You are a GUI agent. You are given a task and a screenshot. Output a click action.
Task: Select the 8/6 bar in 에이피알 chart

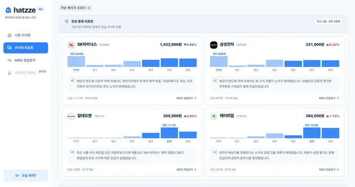(331, 133)
